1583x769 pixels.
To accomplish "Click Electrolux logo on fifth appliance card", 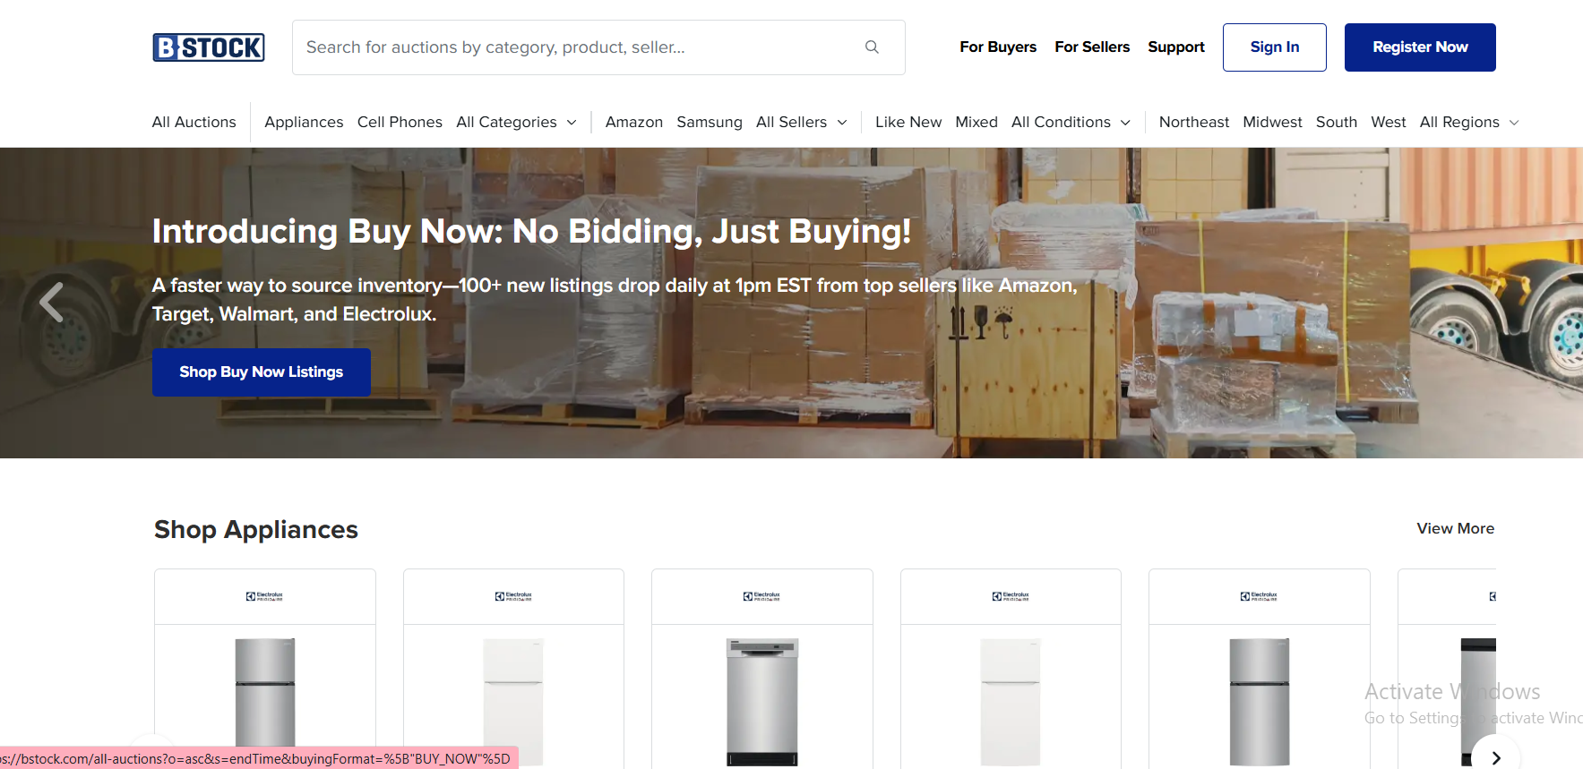I will (1259, 596).
